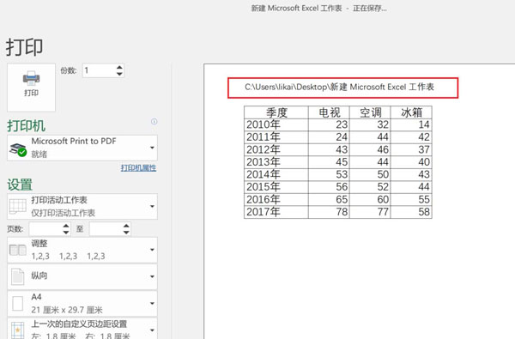
Task: Click the 冰箱 column header in preview
Action: pyautogui.click(x=411, y=112)
